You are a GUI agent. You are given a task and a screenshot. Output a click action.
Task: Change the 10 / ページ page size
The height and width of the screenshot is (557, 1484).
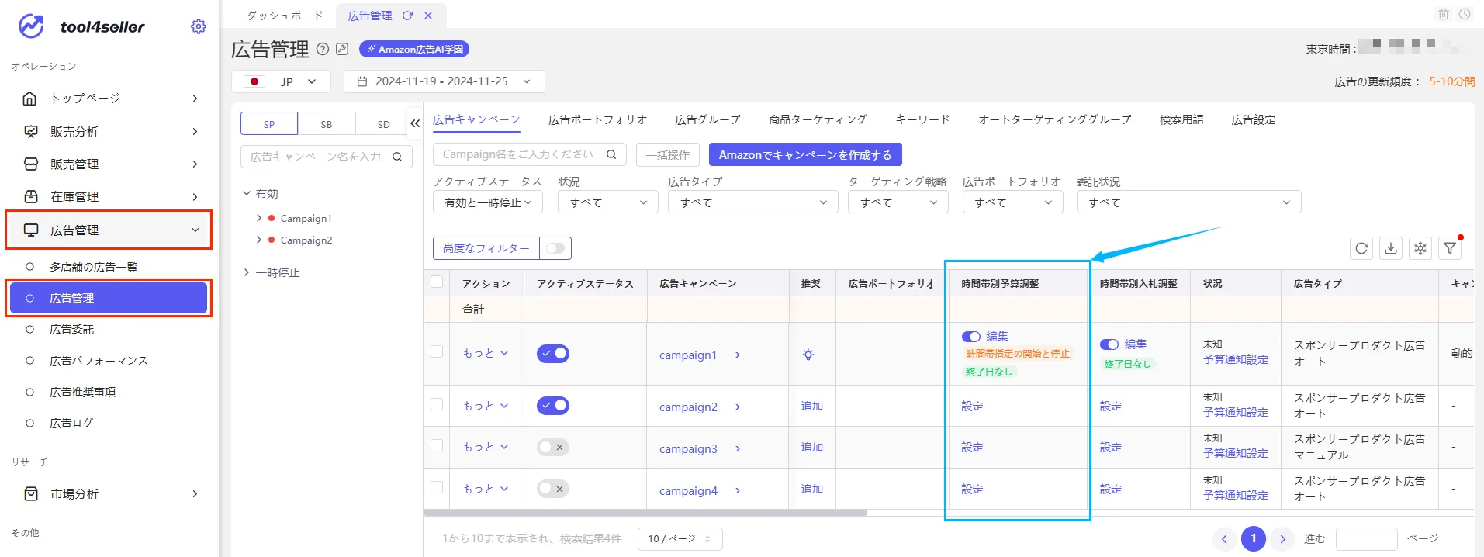coord(680,538)
